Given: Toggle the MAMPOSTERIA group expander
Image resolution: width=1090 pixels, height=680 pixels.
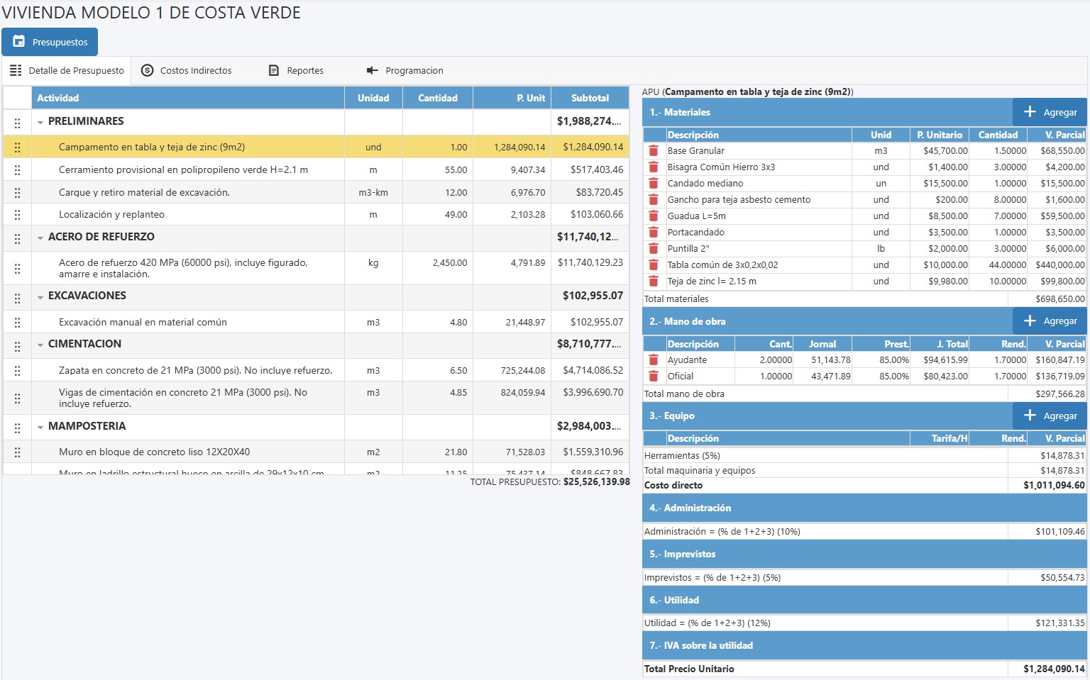Looking at the screenshot, I should (x=40, y=427).
